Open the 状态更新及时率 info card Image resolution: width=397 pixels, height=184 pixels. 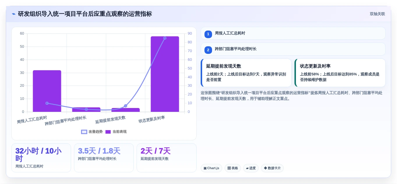point(340,73)
